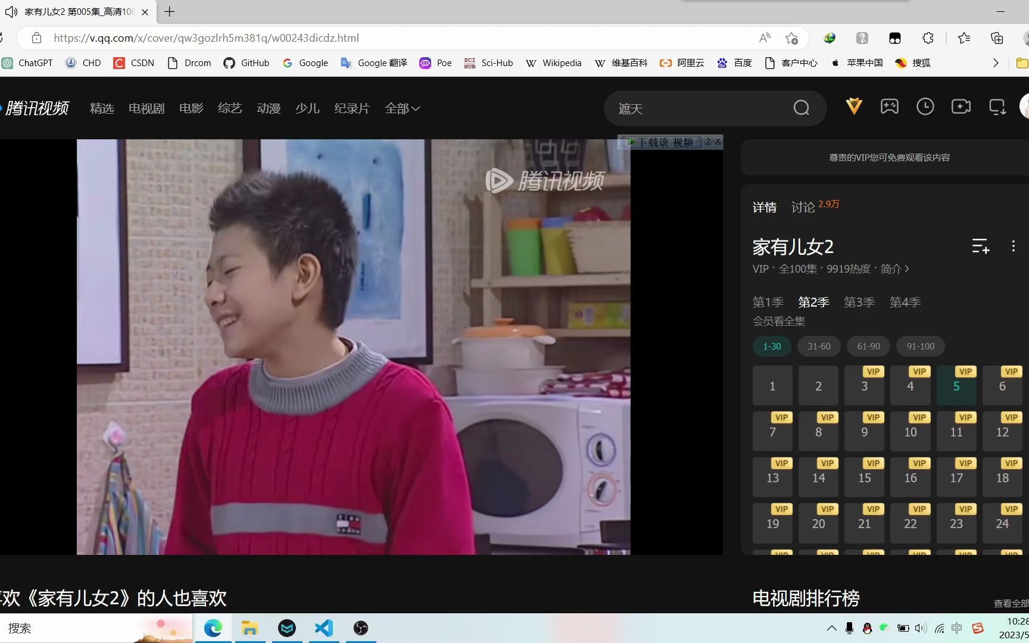The image size is (1029, 643).
Task: Switch to the 详情 tab
Action: tap(765, 207)
